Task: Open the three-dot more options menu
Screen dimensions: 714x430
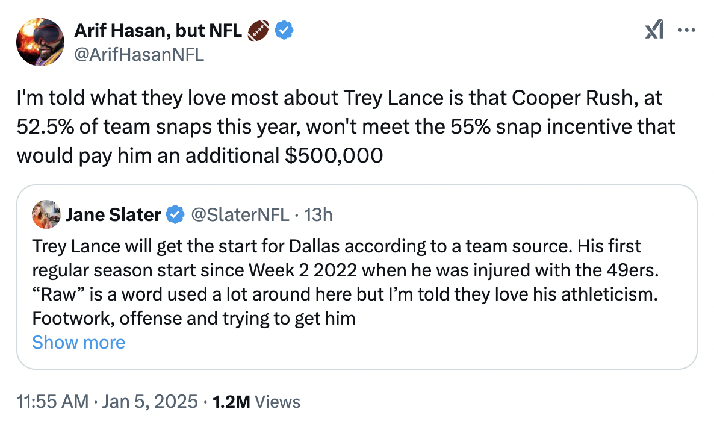Action: tap(686, 30)
